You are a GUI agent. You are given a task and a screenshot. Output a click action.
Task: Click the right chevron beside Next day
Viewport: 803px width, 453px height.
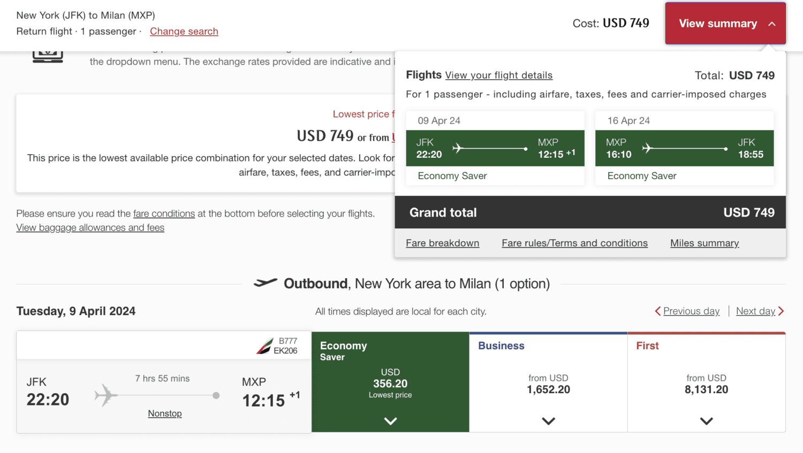pyautogui.click(x=781, y=311)
